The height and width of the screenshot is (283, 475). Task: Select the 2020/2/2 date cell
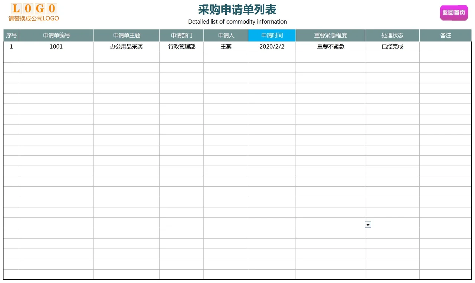coord(272,46)
